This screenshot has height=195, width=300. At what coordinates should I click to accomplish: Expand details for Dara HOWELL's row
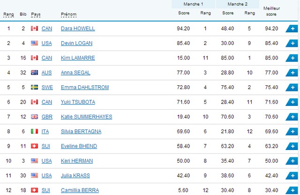click(292, 29)
